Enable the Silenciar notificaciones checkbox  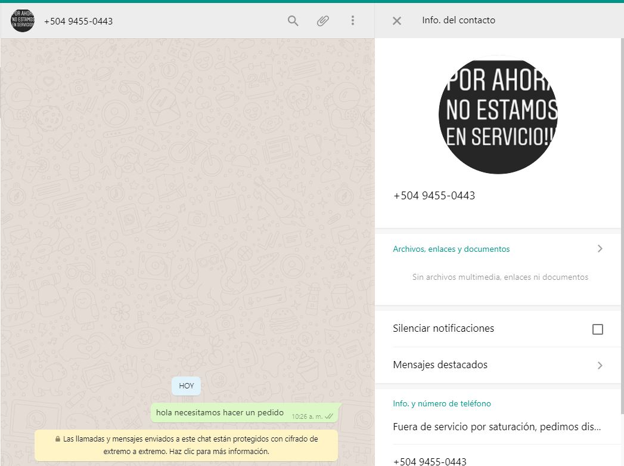click(597, 329)
